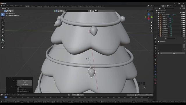Click the red X axis gizmo ball
The image size is (186, 105).
tap(149, 19)
